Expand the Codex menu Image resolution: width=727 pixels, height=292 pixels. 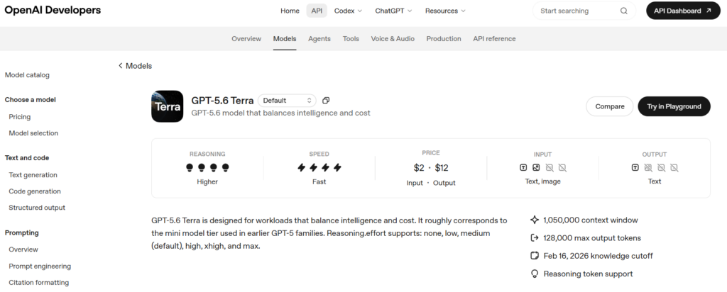[x=348, y=11]
